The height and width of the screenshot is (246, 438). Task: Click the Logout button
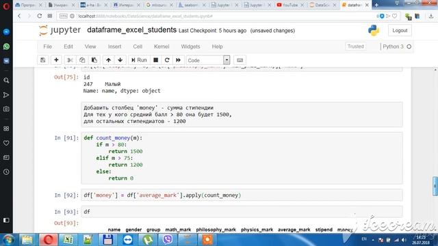(400, 30)
